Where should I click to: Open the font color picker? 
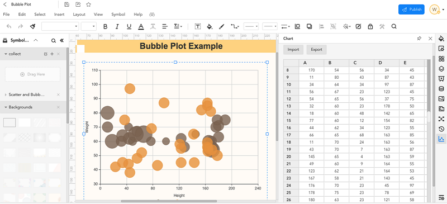[x=141, y=26]
